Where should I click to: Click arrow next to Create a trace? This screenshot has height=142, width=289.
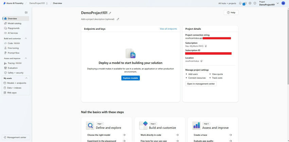tap(231, 135)
